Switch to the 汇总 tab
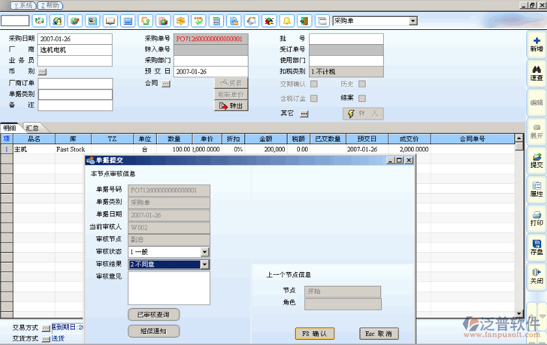Viewport: 547px width, 345px height. (32, 128)
